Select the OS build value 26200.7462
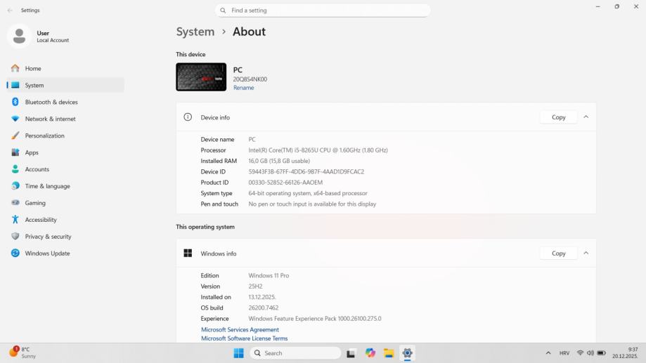Viewport: 646px width, 363px height. (264, 308)
